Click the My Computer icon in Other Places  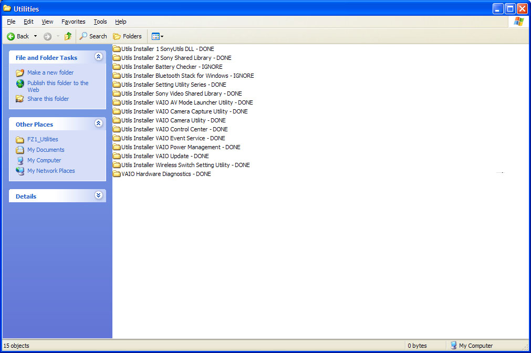[20, 160]
